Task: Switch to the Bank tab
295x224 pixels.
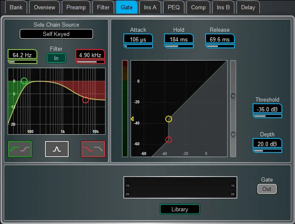Action: [x=16, y=7]
